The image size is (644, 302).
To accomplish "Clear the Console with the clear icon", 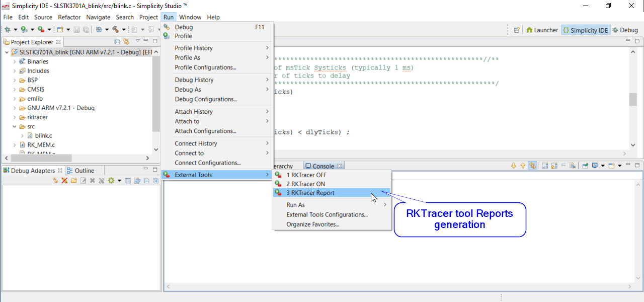I will (x=563, y=165).
